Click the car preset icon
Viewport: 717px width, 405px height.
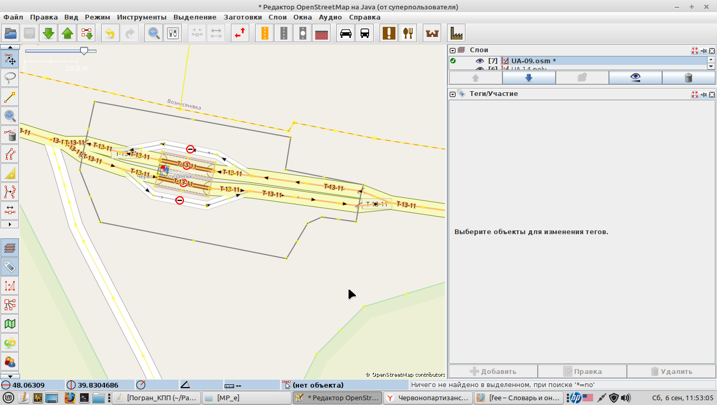click(x=346, y=34)
